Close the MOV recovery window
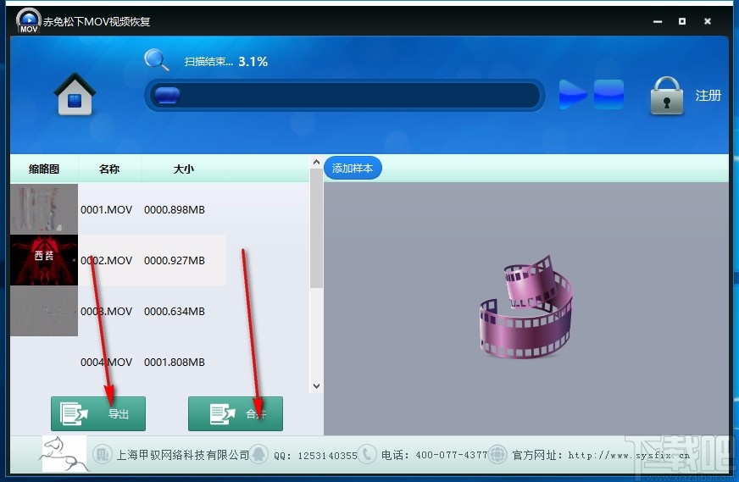 [708, 21]
